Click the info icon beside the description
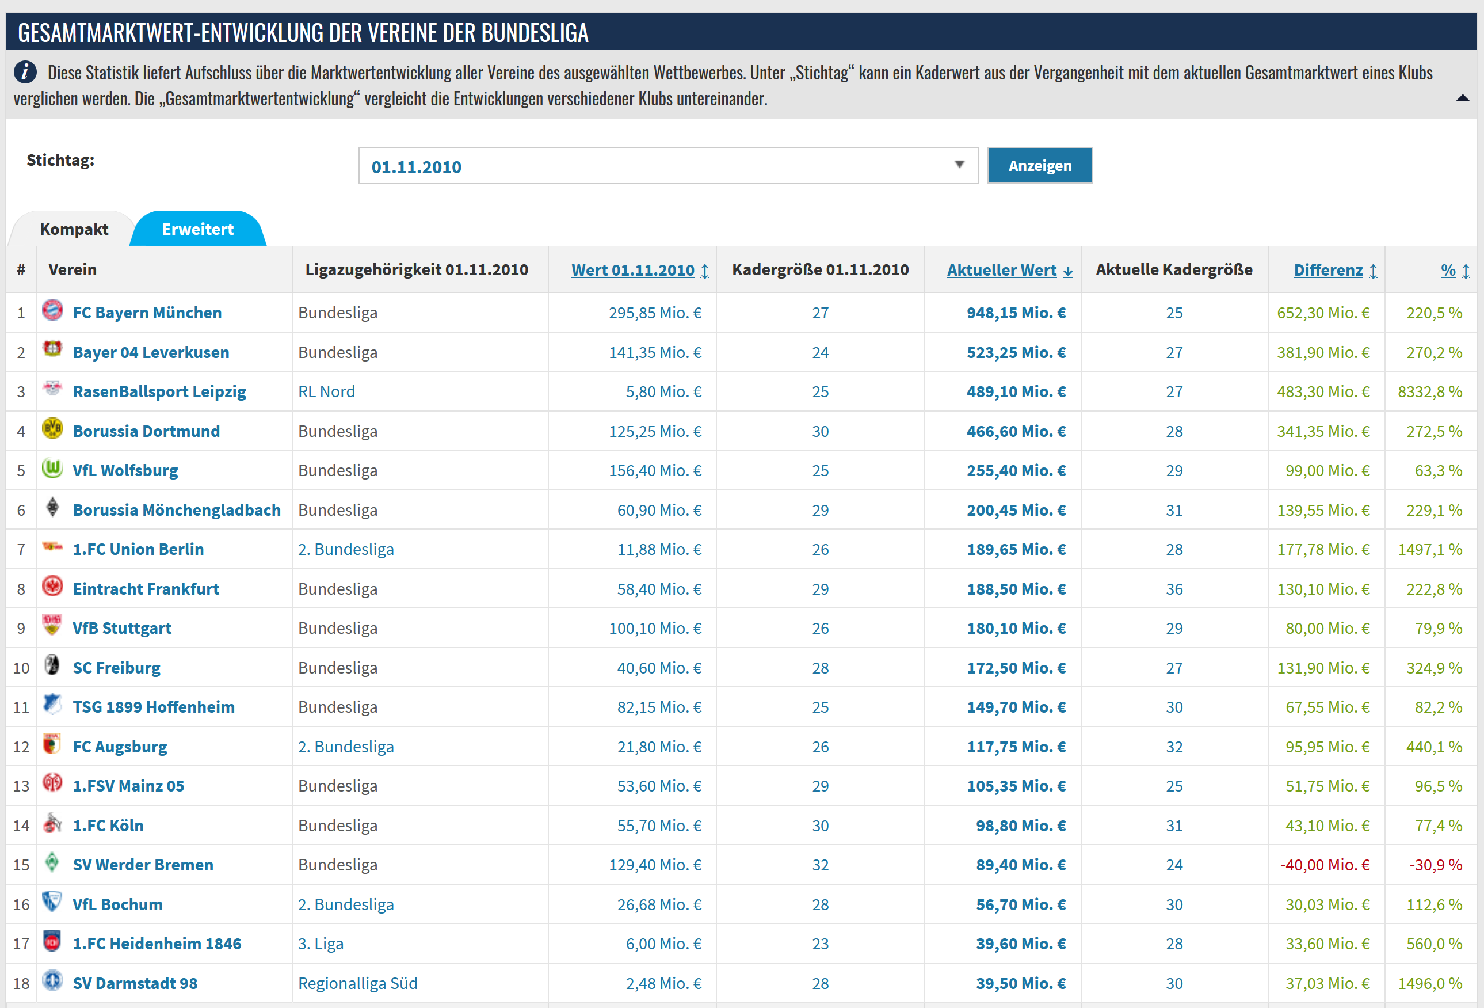This screenshot has width=1484, height=1008. point(25,71)
